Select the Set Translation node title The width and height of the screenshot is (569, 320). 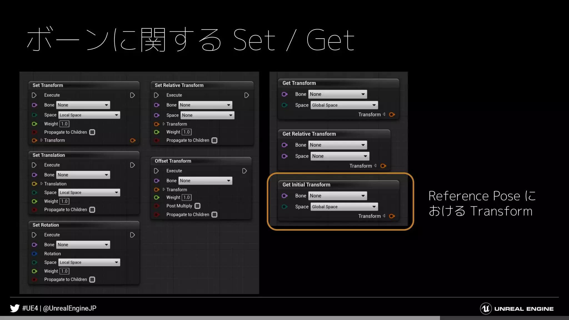49,155
